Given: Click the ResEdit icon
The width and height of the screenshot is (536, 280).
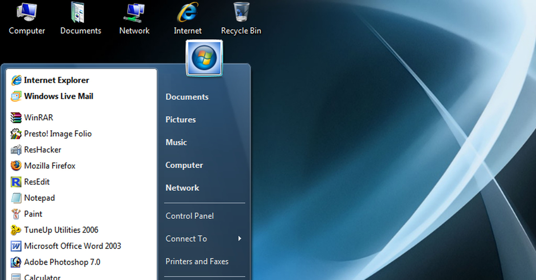Looking at the screenshot, I should click(x=17, y=182).
